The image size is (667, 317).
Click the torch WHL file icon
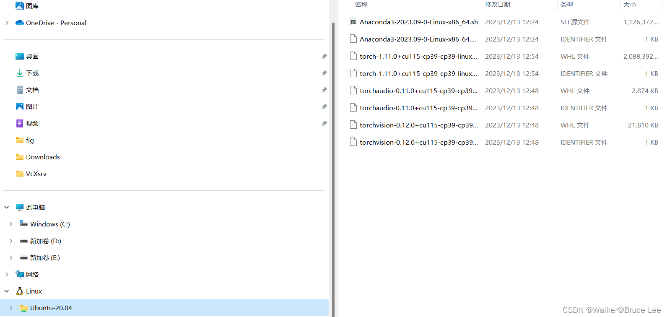click(353, 56)
